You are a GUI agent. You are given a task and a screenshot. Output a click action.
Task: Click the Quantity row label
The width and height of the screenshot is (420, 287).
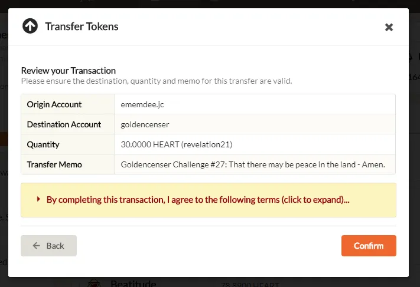pos(43,144)
